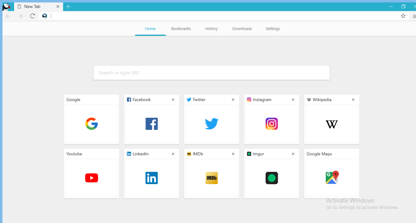Click the Downloads link
Screen dimensions: 416x223
click(x=242, y=28)
